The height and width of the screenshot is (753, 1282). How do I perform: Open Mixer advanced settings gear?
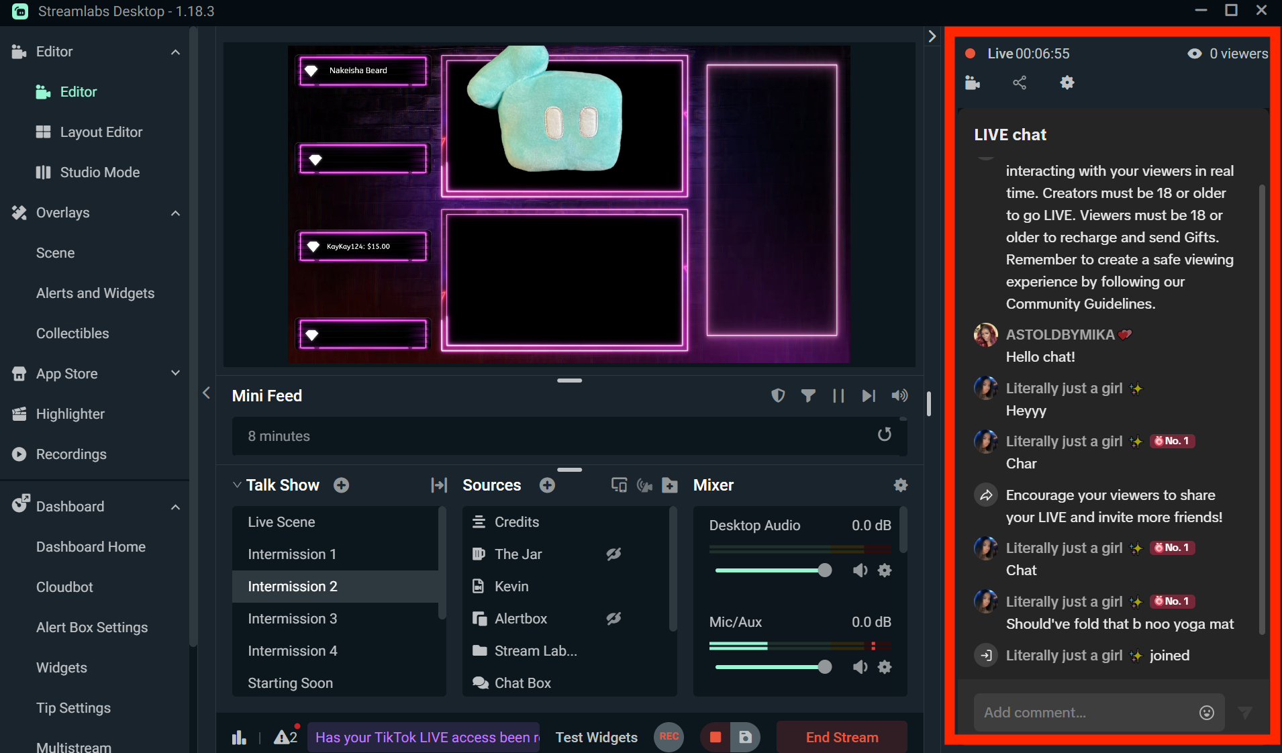click(901, 485)
